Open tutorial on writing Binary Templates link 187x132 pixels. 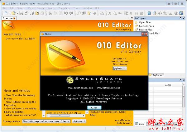point(20,110)
